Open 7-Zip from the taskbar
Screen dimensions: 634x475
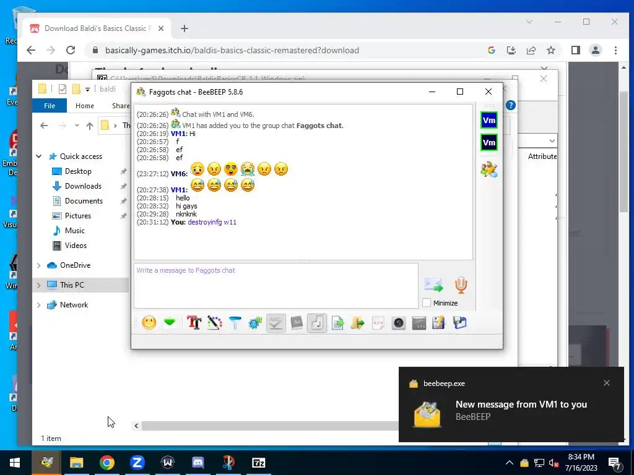[259, 463]
